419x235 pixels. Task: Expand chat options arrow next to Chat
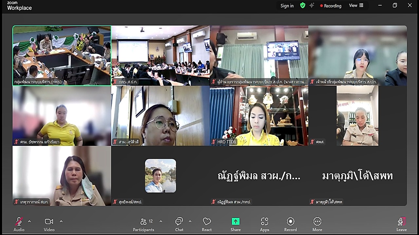click(190, 221)
